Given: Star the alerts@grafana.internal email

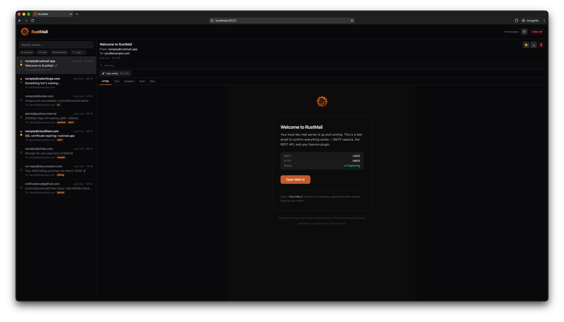Looking at the screenshot, I should pos(21,117).
